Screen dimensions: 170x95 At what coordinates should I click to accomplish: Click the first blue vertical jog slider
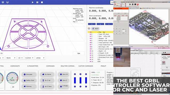point(75,80)
